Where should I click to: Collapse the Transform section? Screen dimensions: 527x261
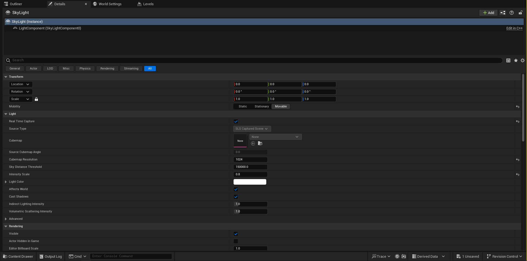pyautogui.click(x=6, y=77)
